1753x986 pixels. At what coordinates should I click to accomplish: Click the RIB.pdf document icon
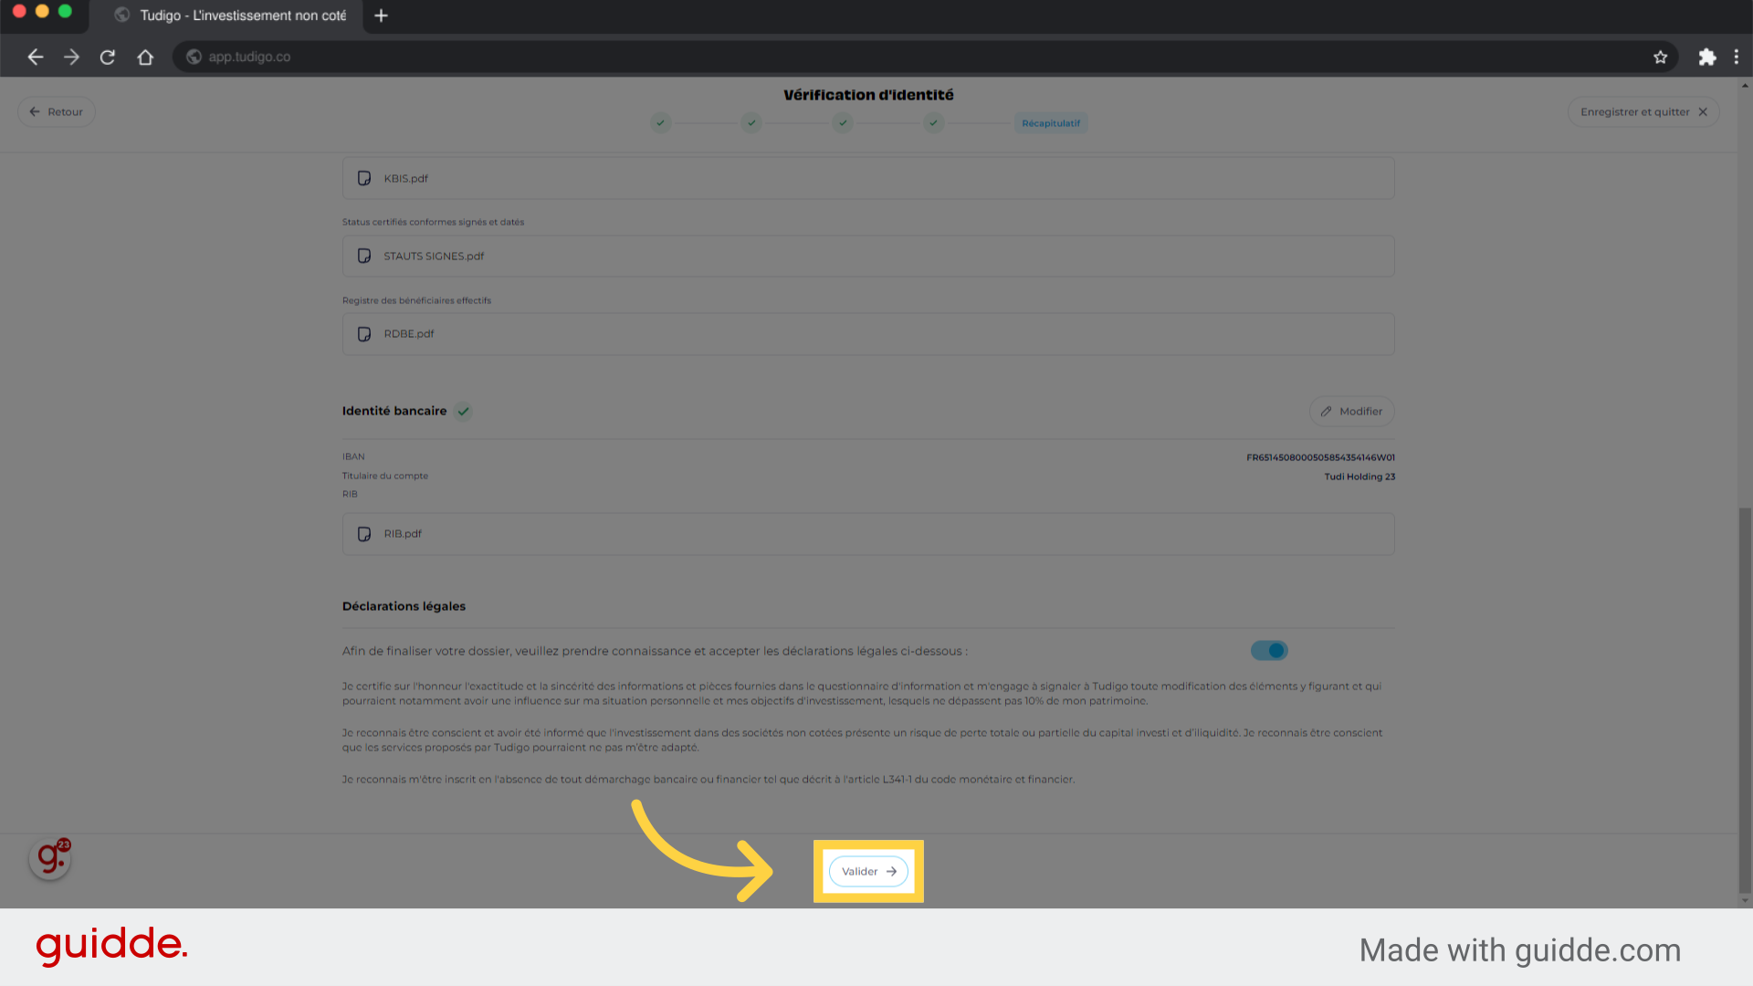tap(365, 533)
